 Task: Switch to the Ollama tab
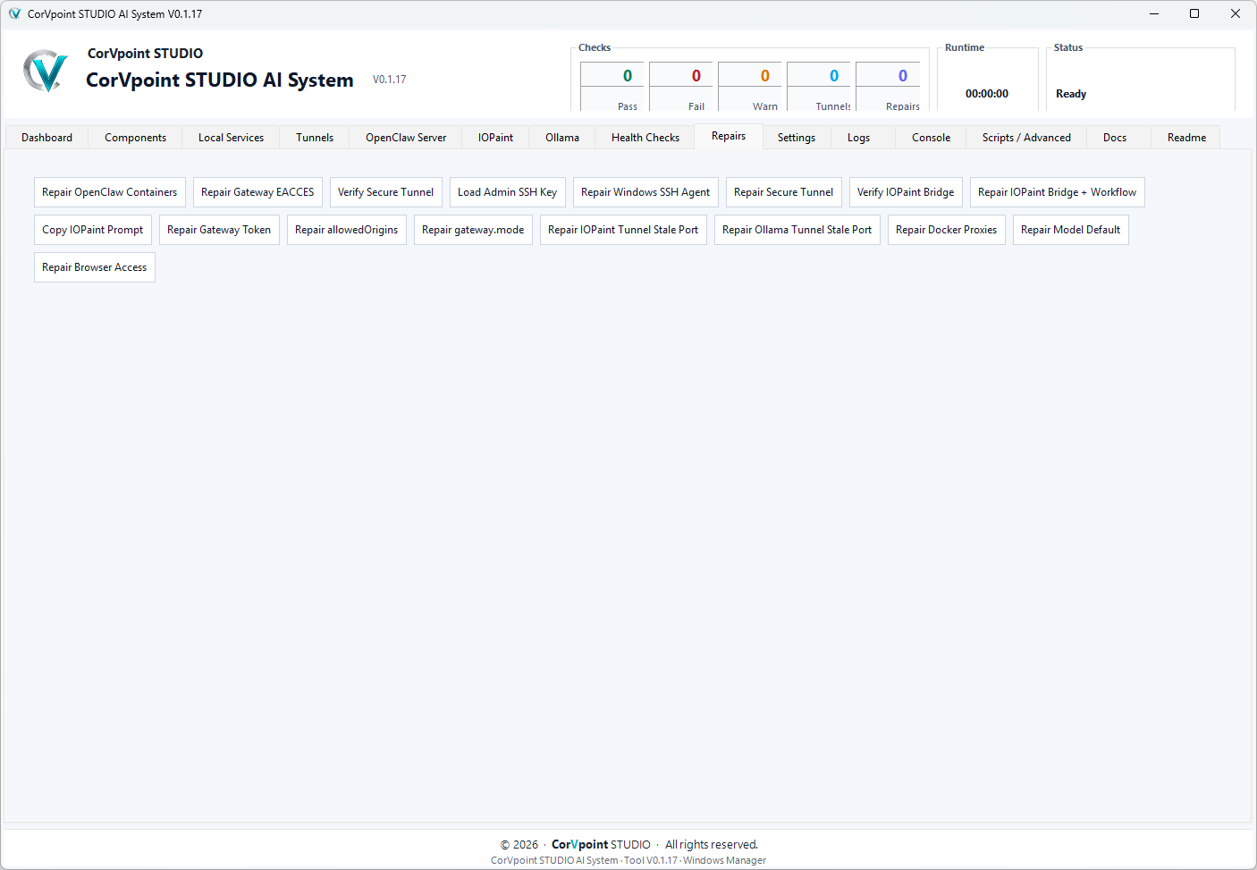[562, 138]
